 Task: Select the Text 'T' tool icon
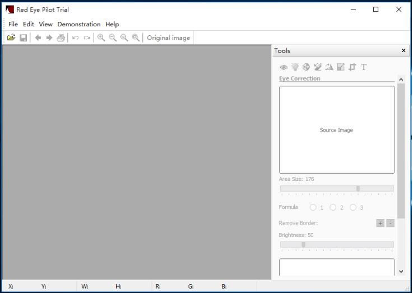(364, 67)
